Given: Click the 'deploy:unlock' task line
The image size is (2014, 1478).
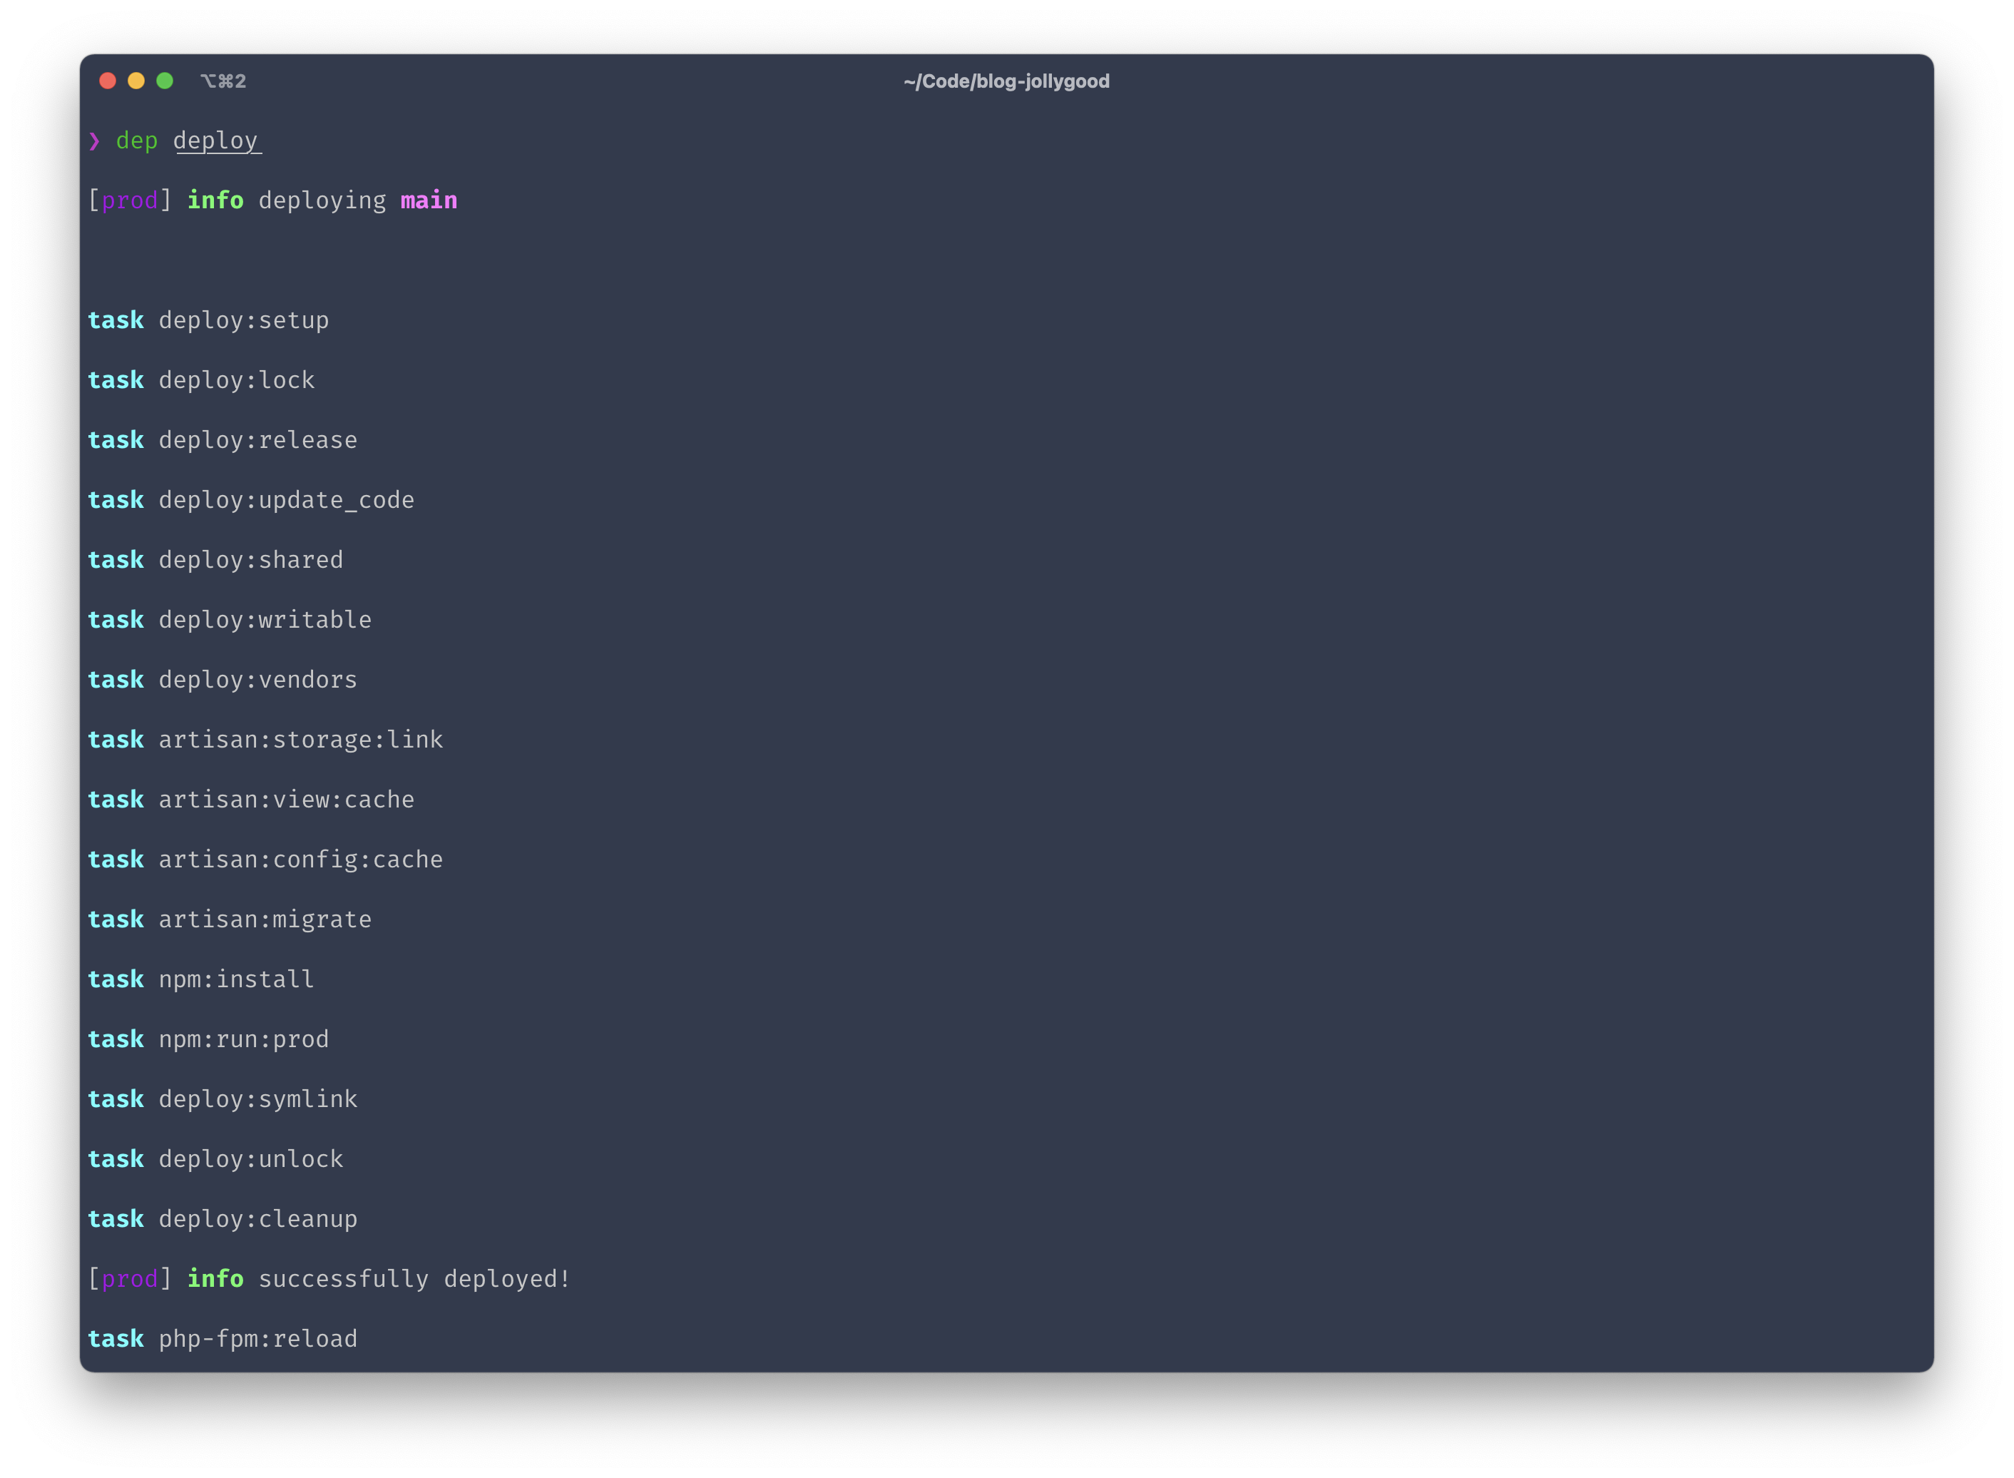Looking at the screenshot, I should 215,1159.
